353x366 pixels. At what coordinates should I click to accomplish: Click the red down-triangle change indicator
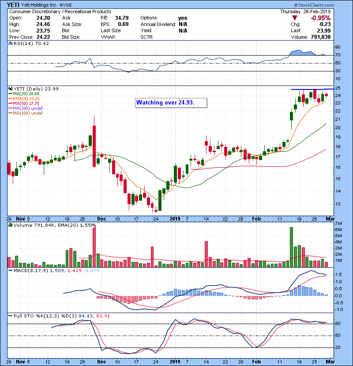tap(295, 18)
